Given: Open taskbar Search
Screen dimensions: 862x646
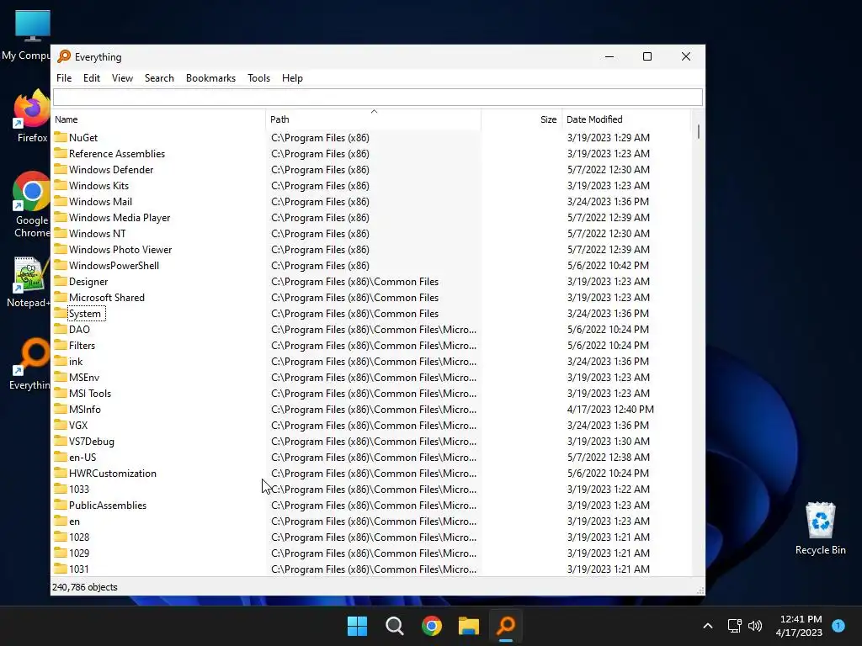Looking at the screenshot, I should pyautogui.click(x=394, y=626).
